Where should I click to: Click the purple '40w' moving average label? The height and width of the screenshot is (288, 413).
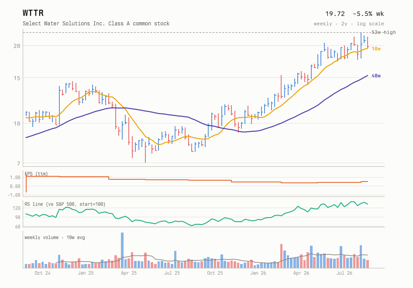(376, 76)
